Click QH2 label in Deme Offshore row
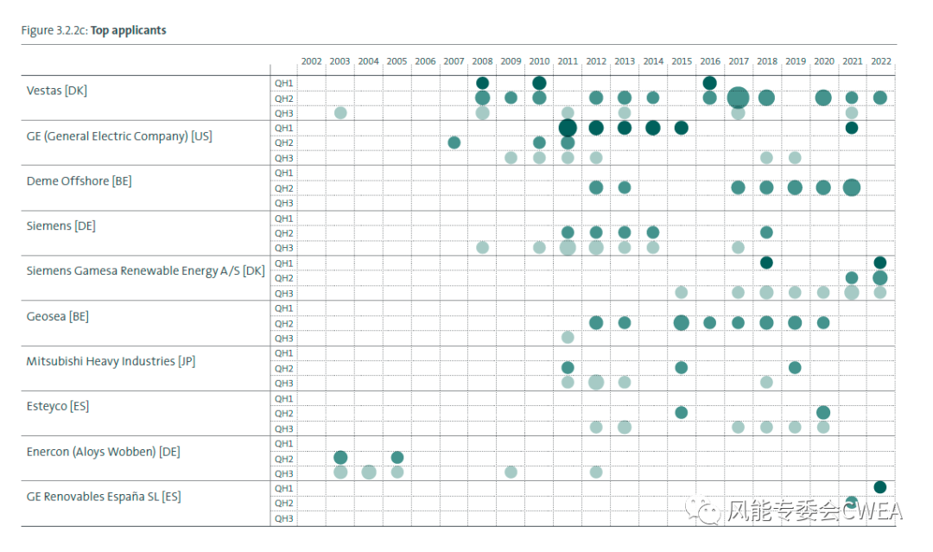 coord(284,188)
